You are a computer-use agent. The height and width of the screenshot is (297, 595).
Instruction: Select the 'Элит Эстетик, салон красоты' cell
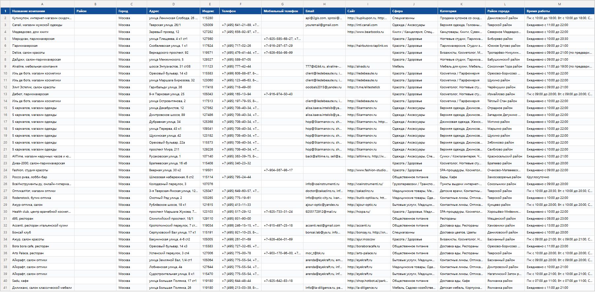(x=42, y=87)
